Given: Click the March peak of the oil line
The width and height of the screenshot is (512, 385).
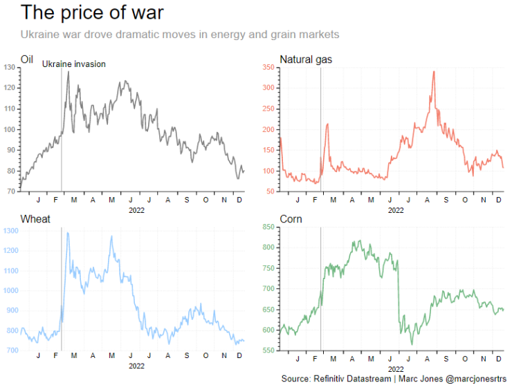Looking at the screenshot, I should click(68, 72).
